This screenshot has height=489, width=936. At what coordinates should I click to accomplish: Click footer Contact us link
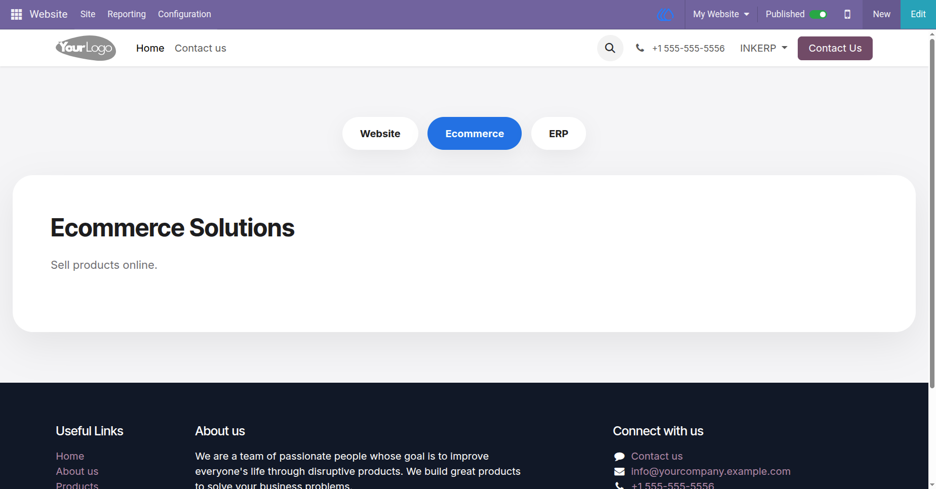pos(657,456)
